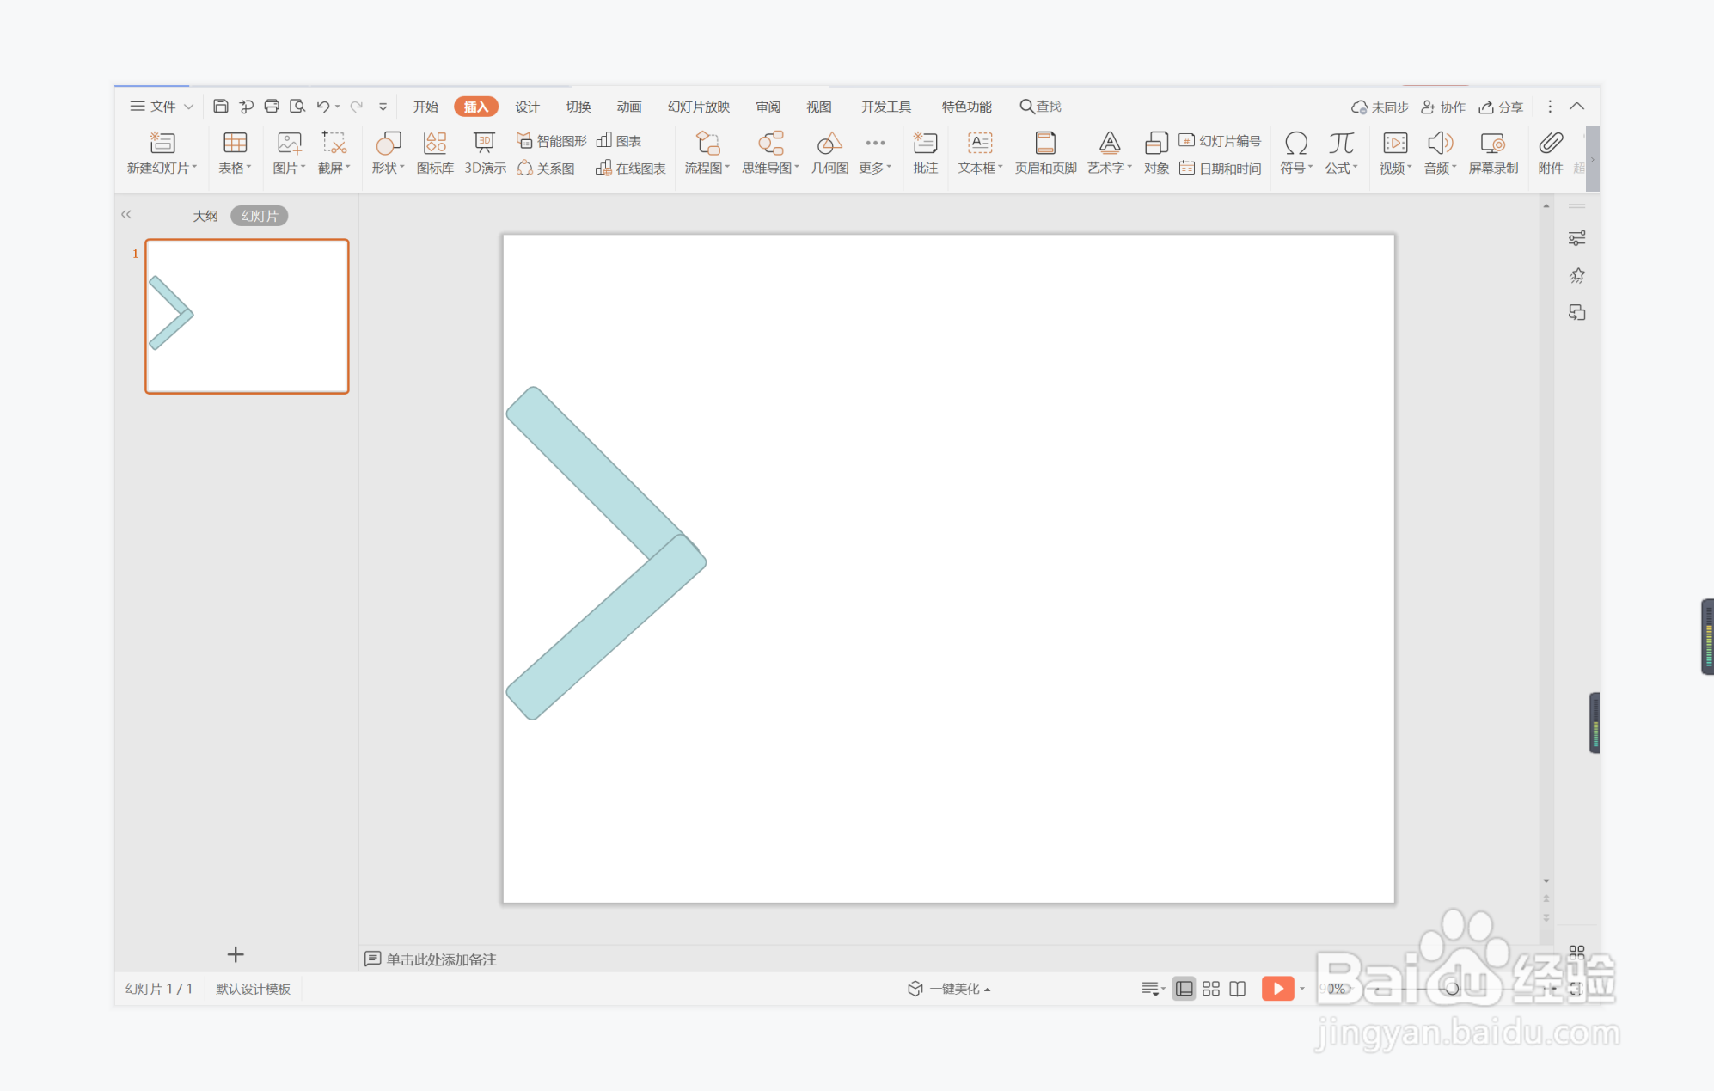Switch to the 设计 tab
The width and height of the screenshot is (1714, 1091).
click(527, 107)
